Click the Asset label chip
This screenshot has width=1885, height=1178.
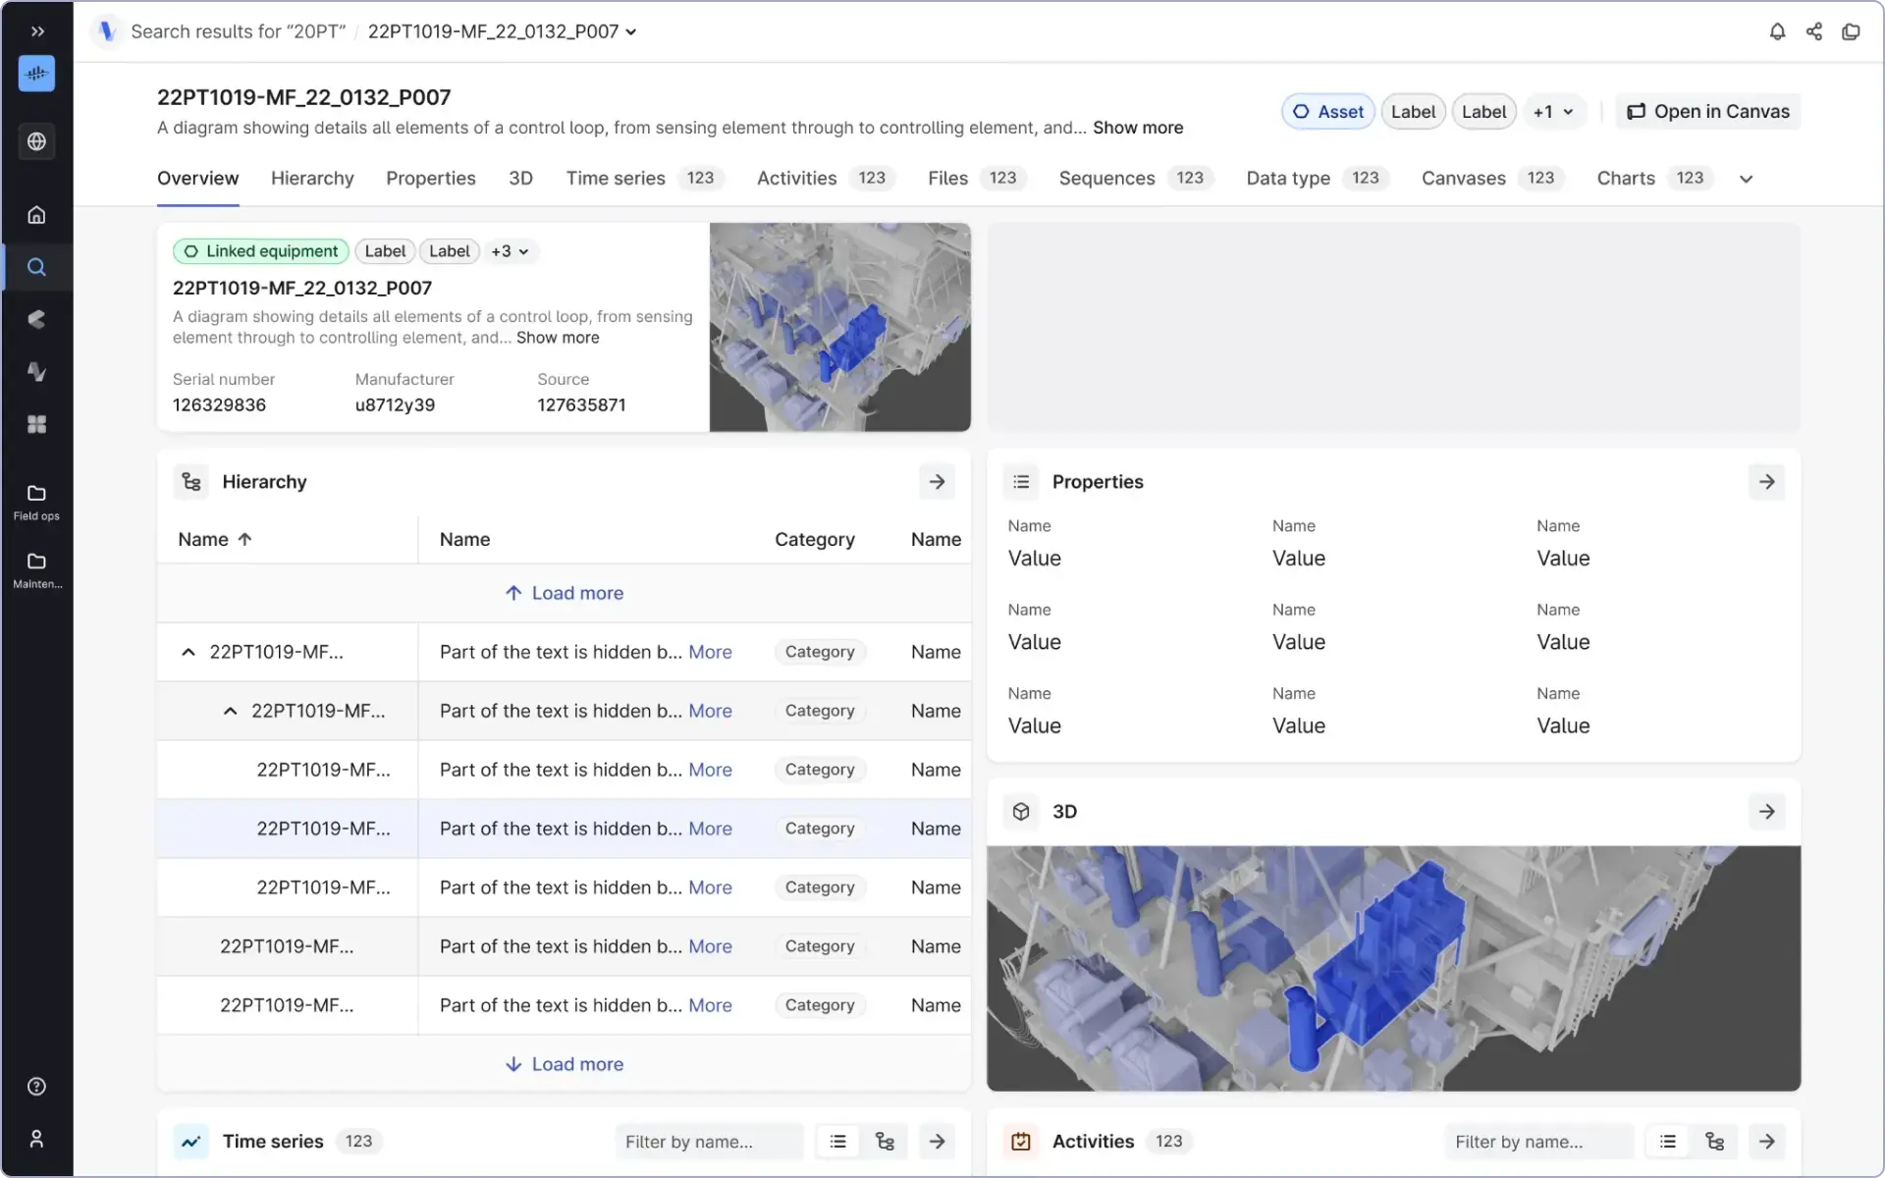(1328, 112)
